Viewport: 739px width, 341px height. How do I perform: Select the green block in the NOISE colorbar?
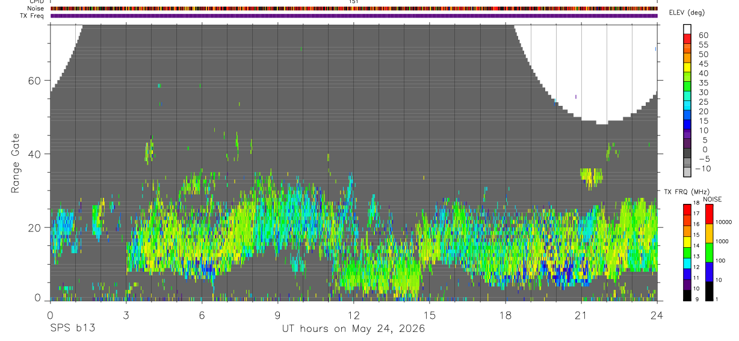click(x=709, y=252)
